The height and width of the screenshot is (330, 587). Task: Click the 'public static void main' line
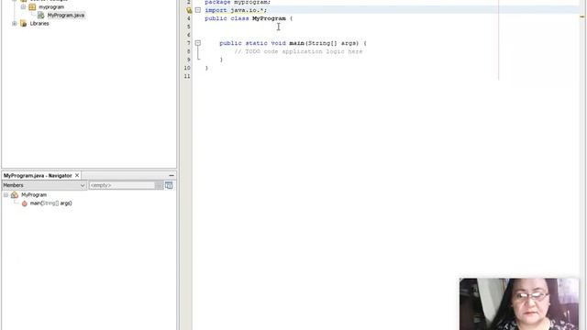point(293,43)
